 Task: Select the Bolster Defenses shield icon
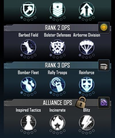57,47
